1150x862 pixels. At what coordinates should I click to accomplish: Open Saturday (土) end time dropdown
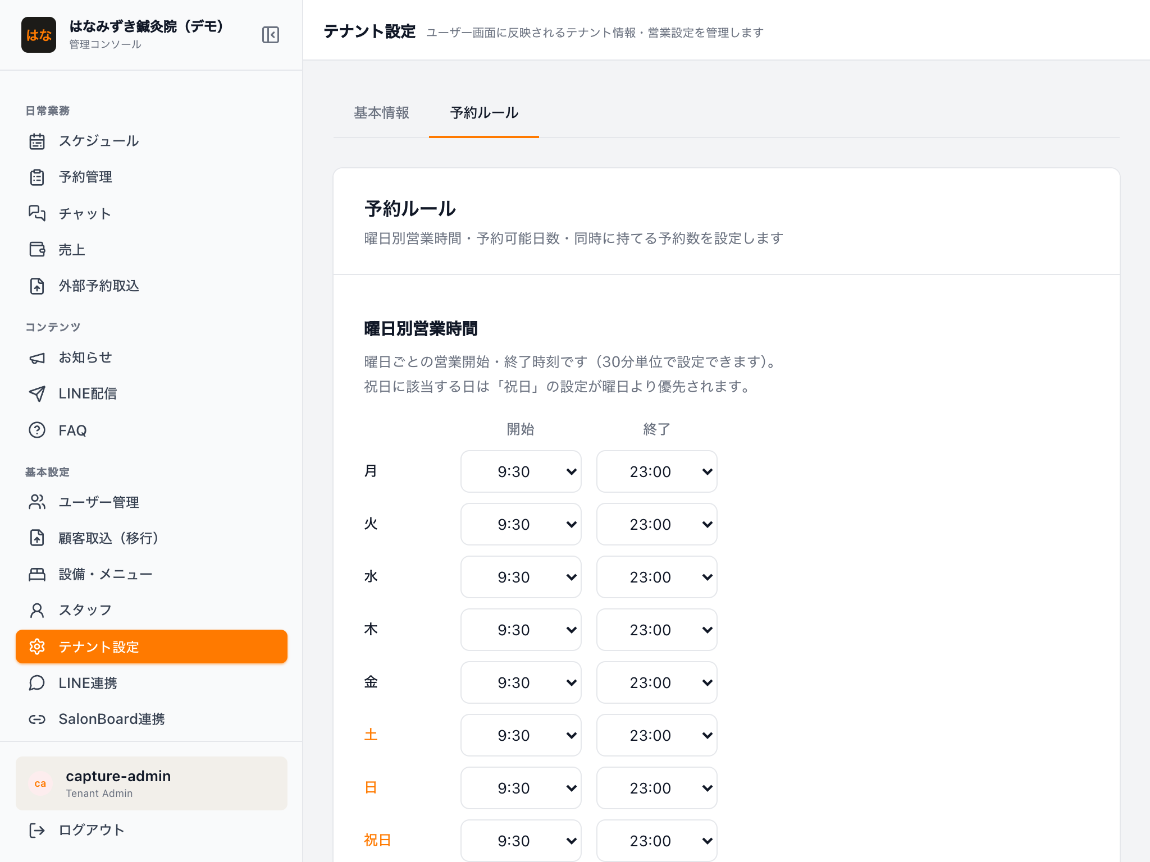657,735
